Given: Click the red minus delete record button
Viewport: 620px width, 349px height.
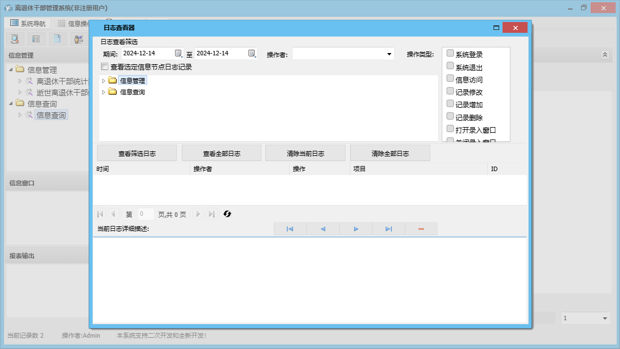Looking at the screenshot, I should [421, 229].
